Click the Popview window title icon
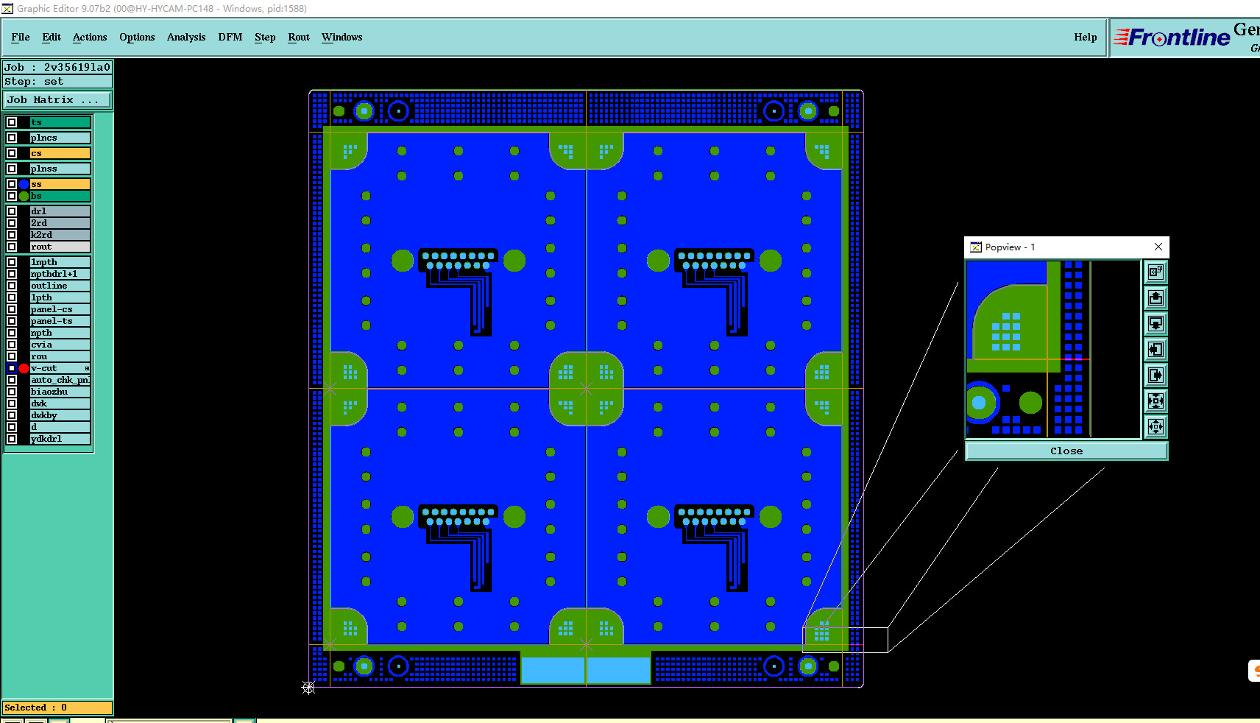 coord(975,247)
